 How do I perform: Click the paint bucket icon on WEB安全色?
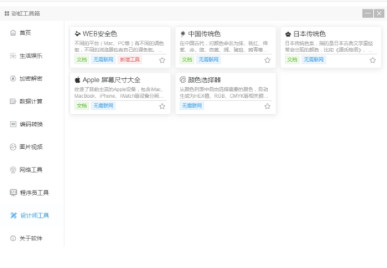pos(78,34)
